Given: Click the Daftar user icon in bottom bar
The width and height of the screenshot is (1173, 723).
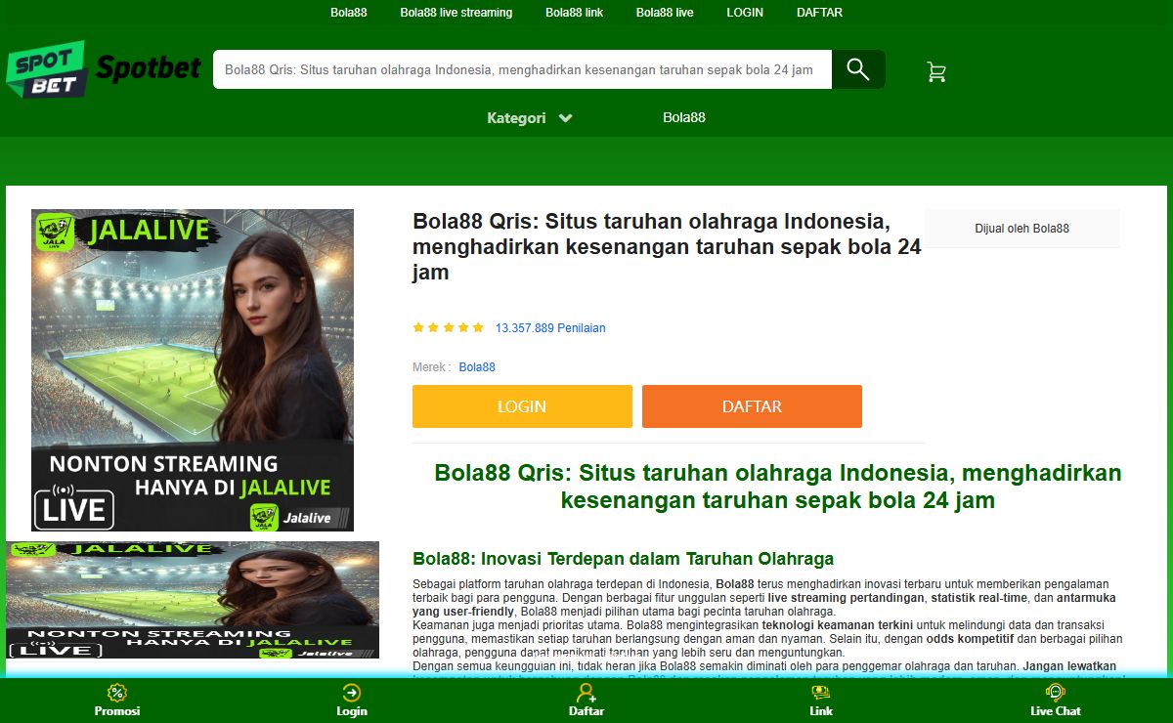Looking at the screenshot, I should 586,693.
